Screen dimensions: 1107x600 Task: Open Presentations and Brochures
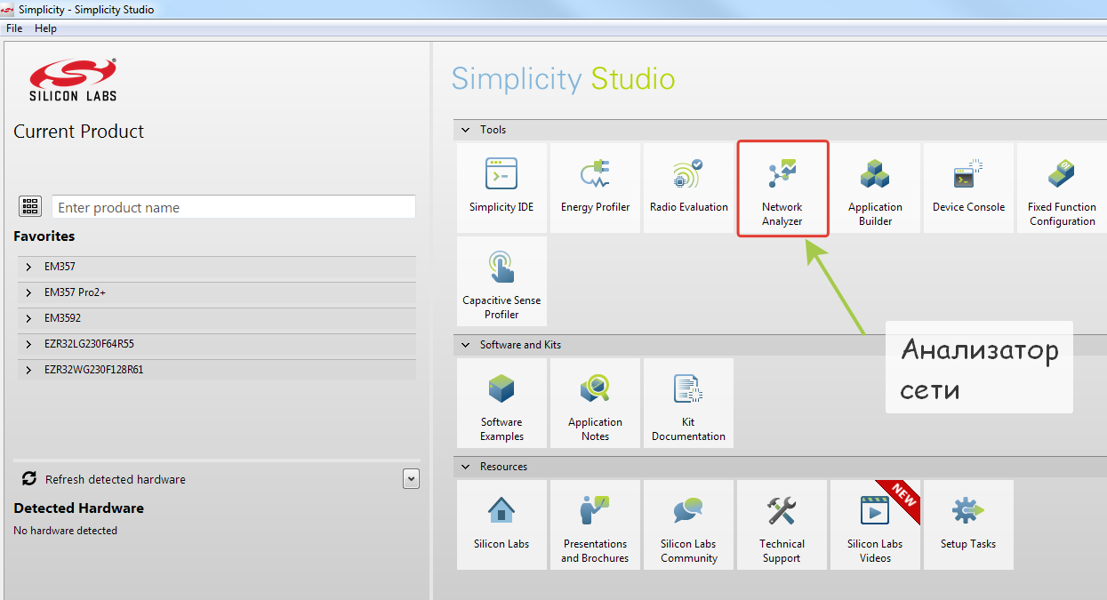[x=595, y=525]
